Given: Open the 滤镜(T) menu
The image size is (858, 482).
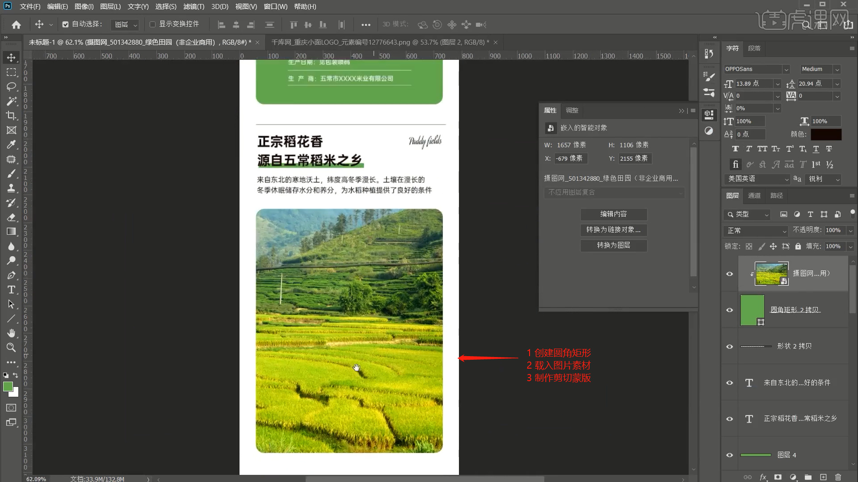Looking at the screenshot, I should pyautogui.click(x=193, y=7).
